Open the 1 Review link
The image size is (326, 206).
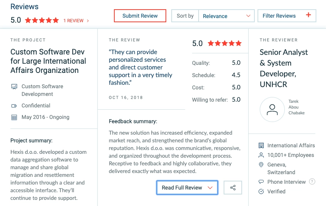point(76,21)
